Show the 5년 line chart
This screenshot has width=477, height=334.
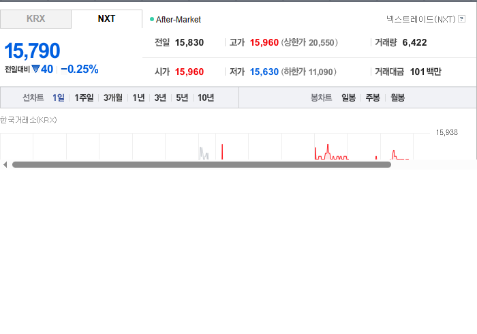coord(182,97)
